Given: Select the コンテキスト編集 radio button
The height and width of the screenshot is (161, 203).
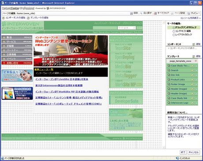Looking at the screenshot, I should (x=174, y=31).
